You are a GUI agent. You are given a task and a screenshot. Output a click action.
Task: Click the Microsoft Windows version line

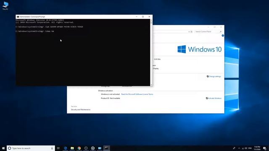coord(40,20)
